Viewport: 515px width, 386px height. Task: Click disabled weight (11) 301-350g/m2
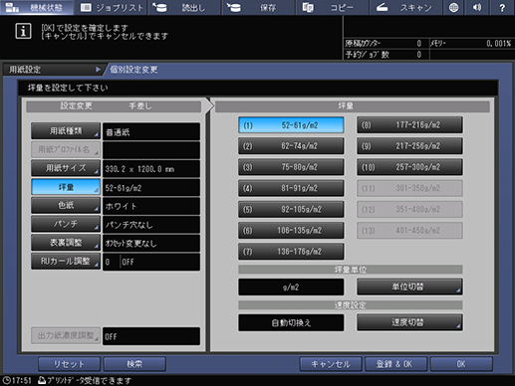point(409,188)
